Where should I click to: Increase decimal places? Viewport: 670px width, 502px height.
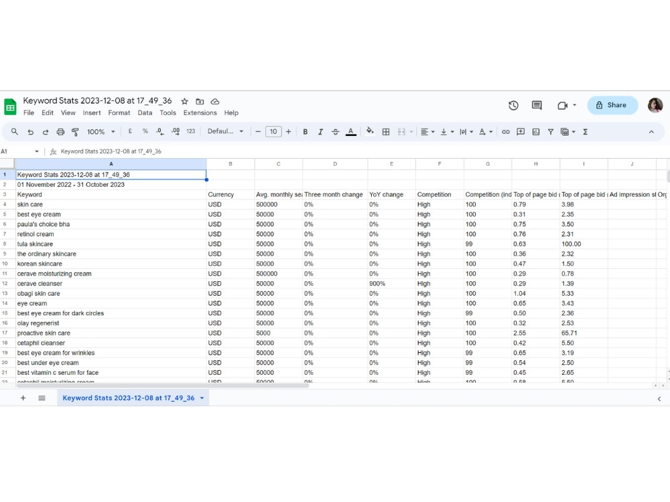click(175, 131)
